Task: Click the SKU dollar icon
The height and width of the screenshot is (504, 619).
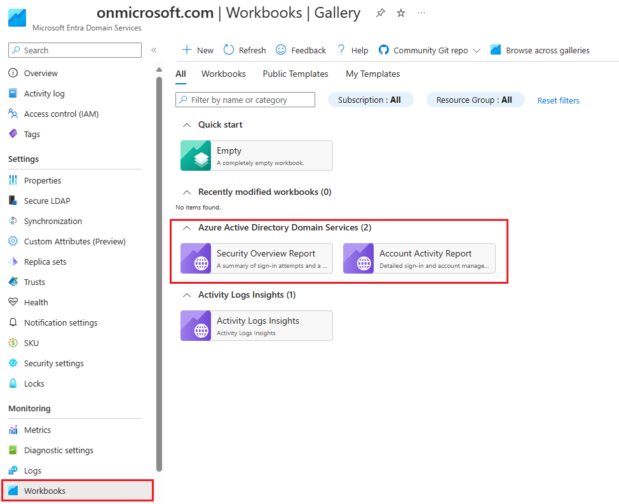Action: click(x=13, y=343)
